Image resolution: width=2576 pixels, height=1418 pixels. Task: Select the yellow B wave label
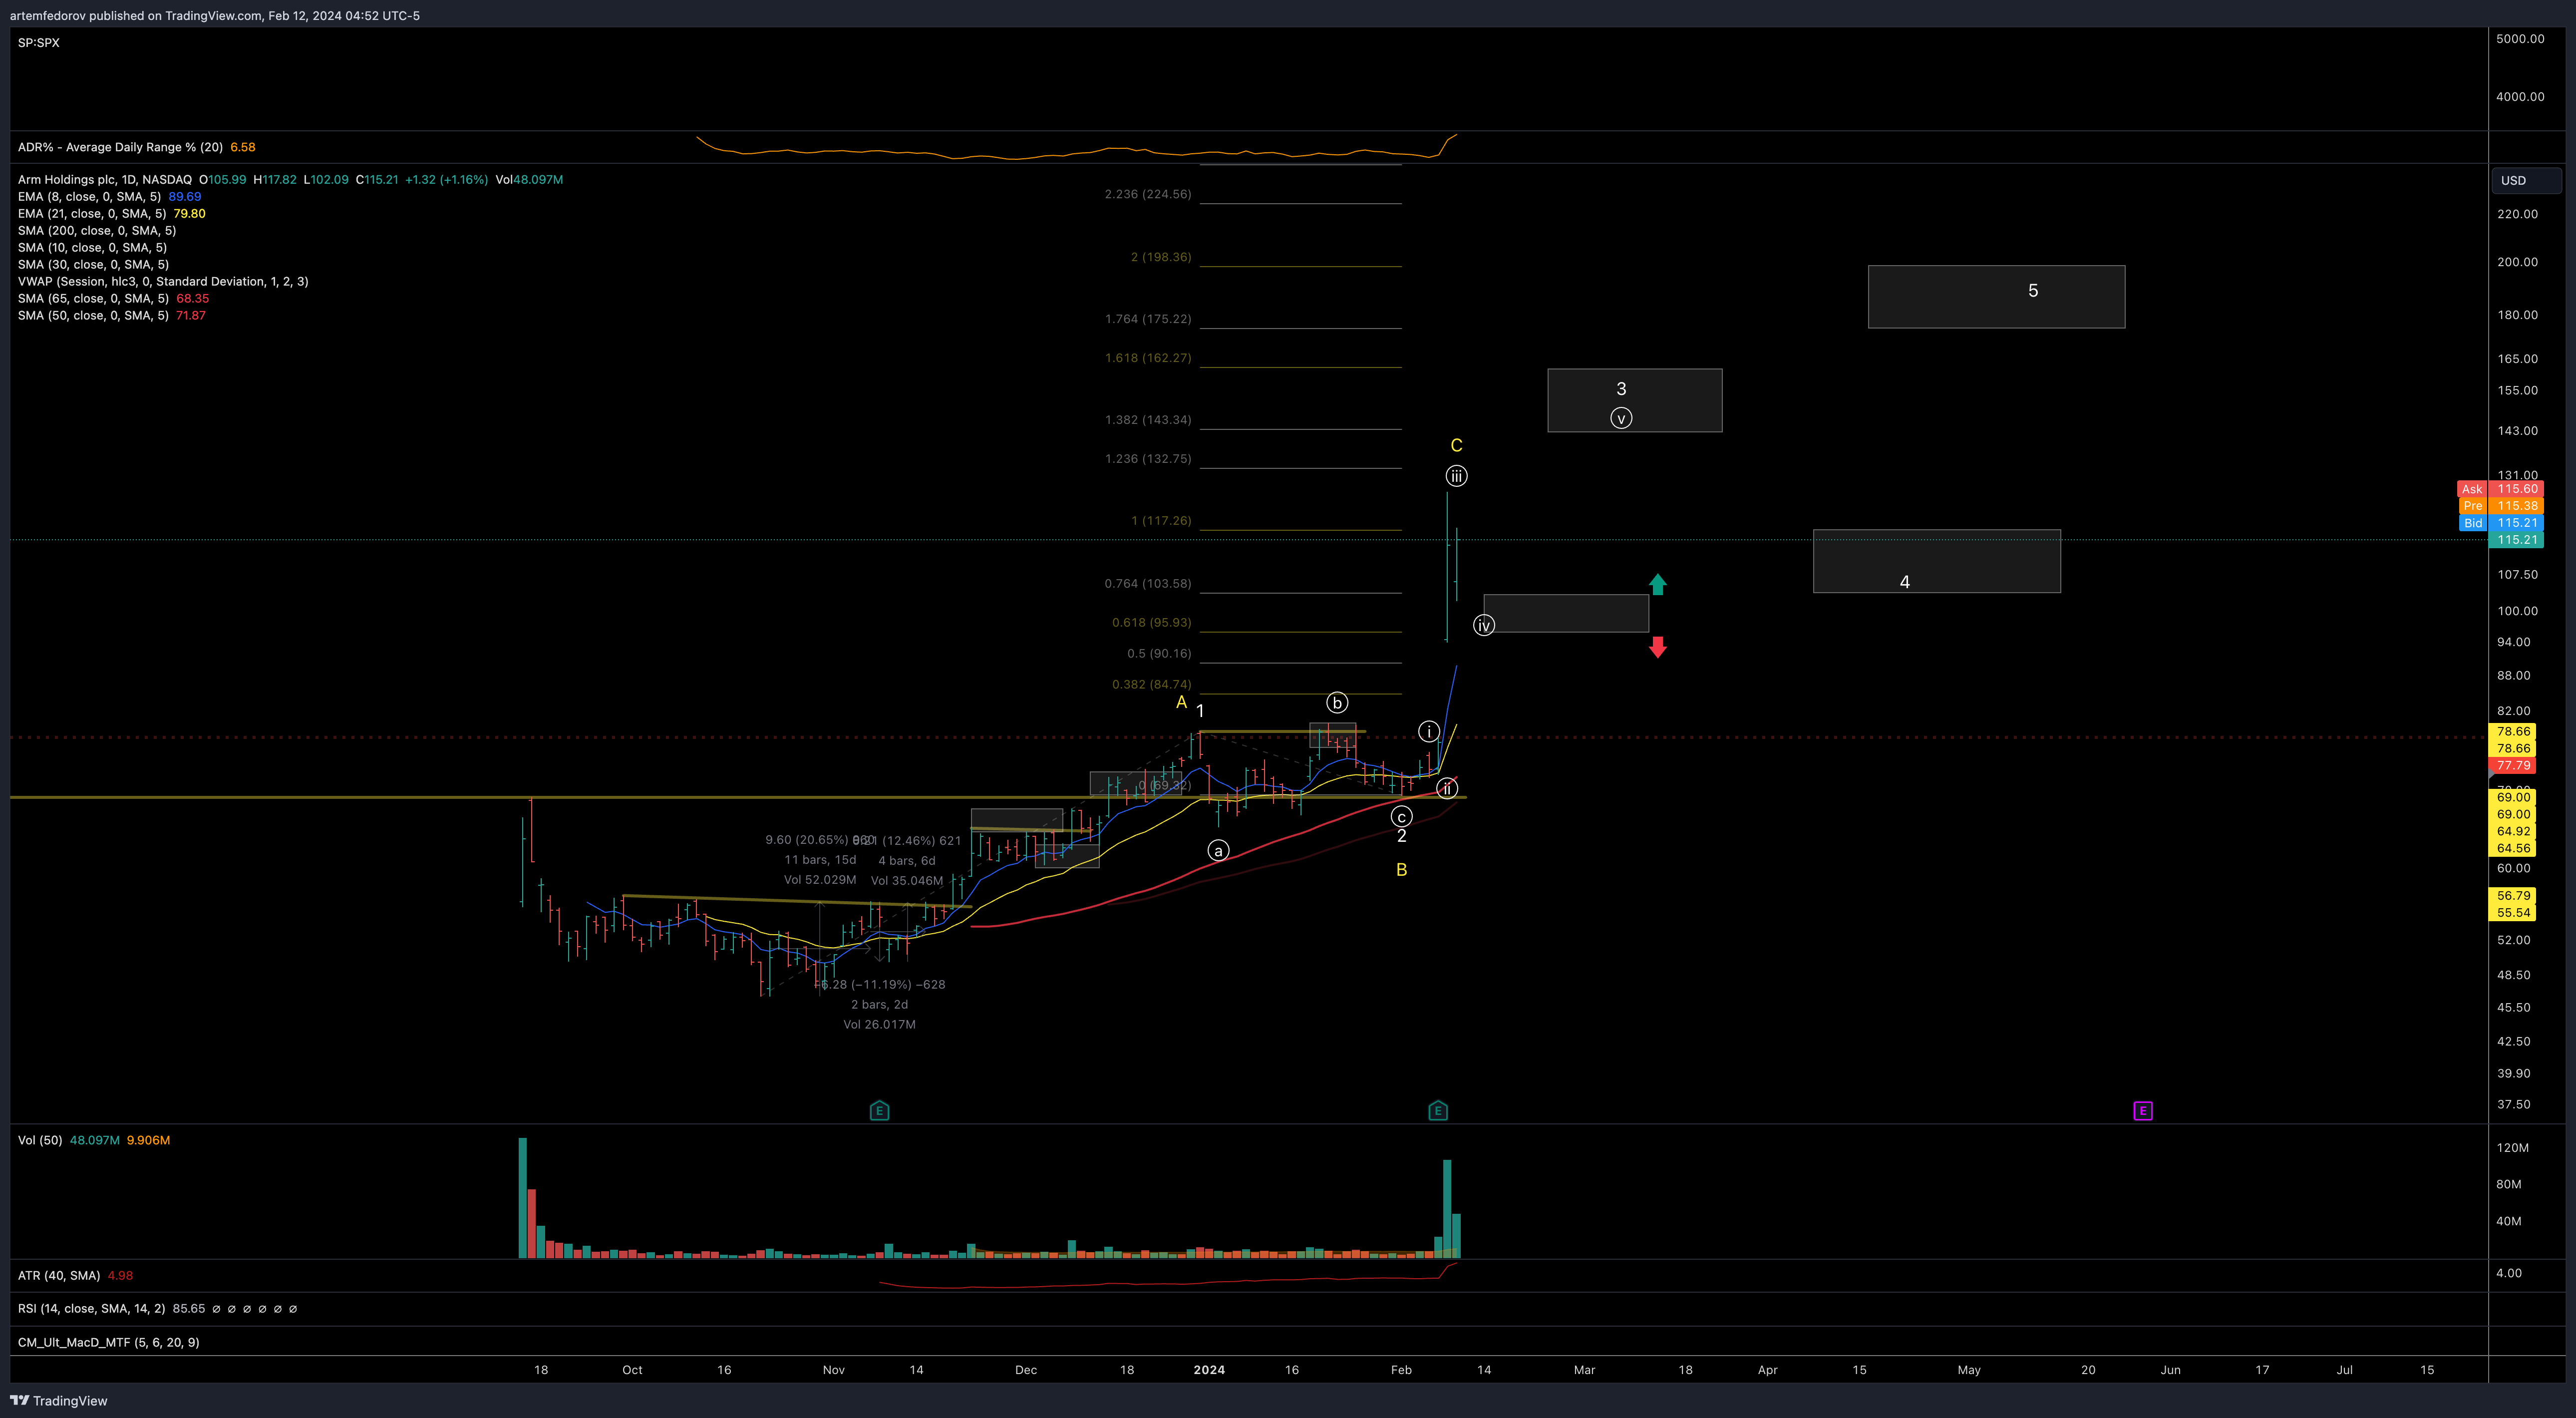pos(1402,870)
